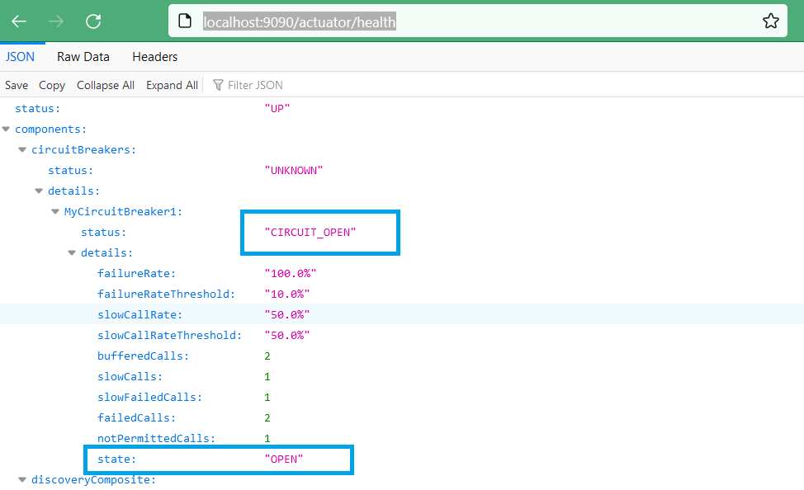
Task: Select the top-level status key
Action: click(x=37, y=109)
